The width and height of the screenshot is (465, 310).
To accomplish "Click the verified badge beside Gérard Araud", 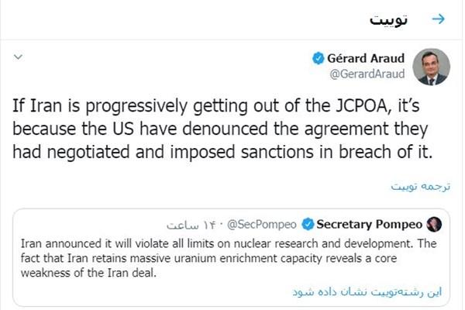I will pos(319,59).
